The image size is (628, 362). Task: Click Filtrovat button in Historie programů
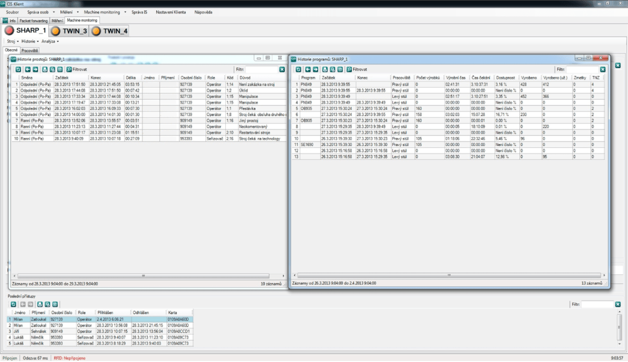[356, 69]
